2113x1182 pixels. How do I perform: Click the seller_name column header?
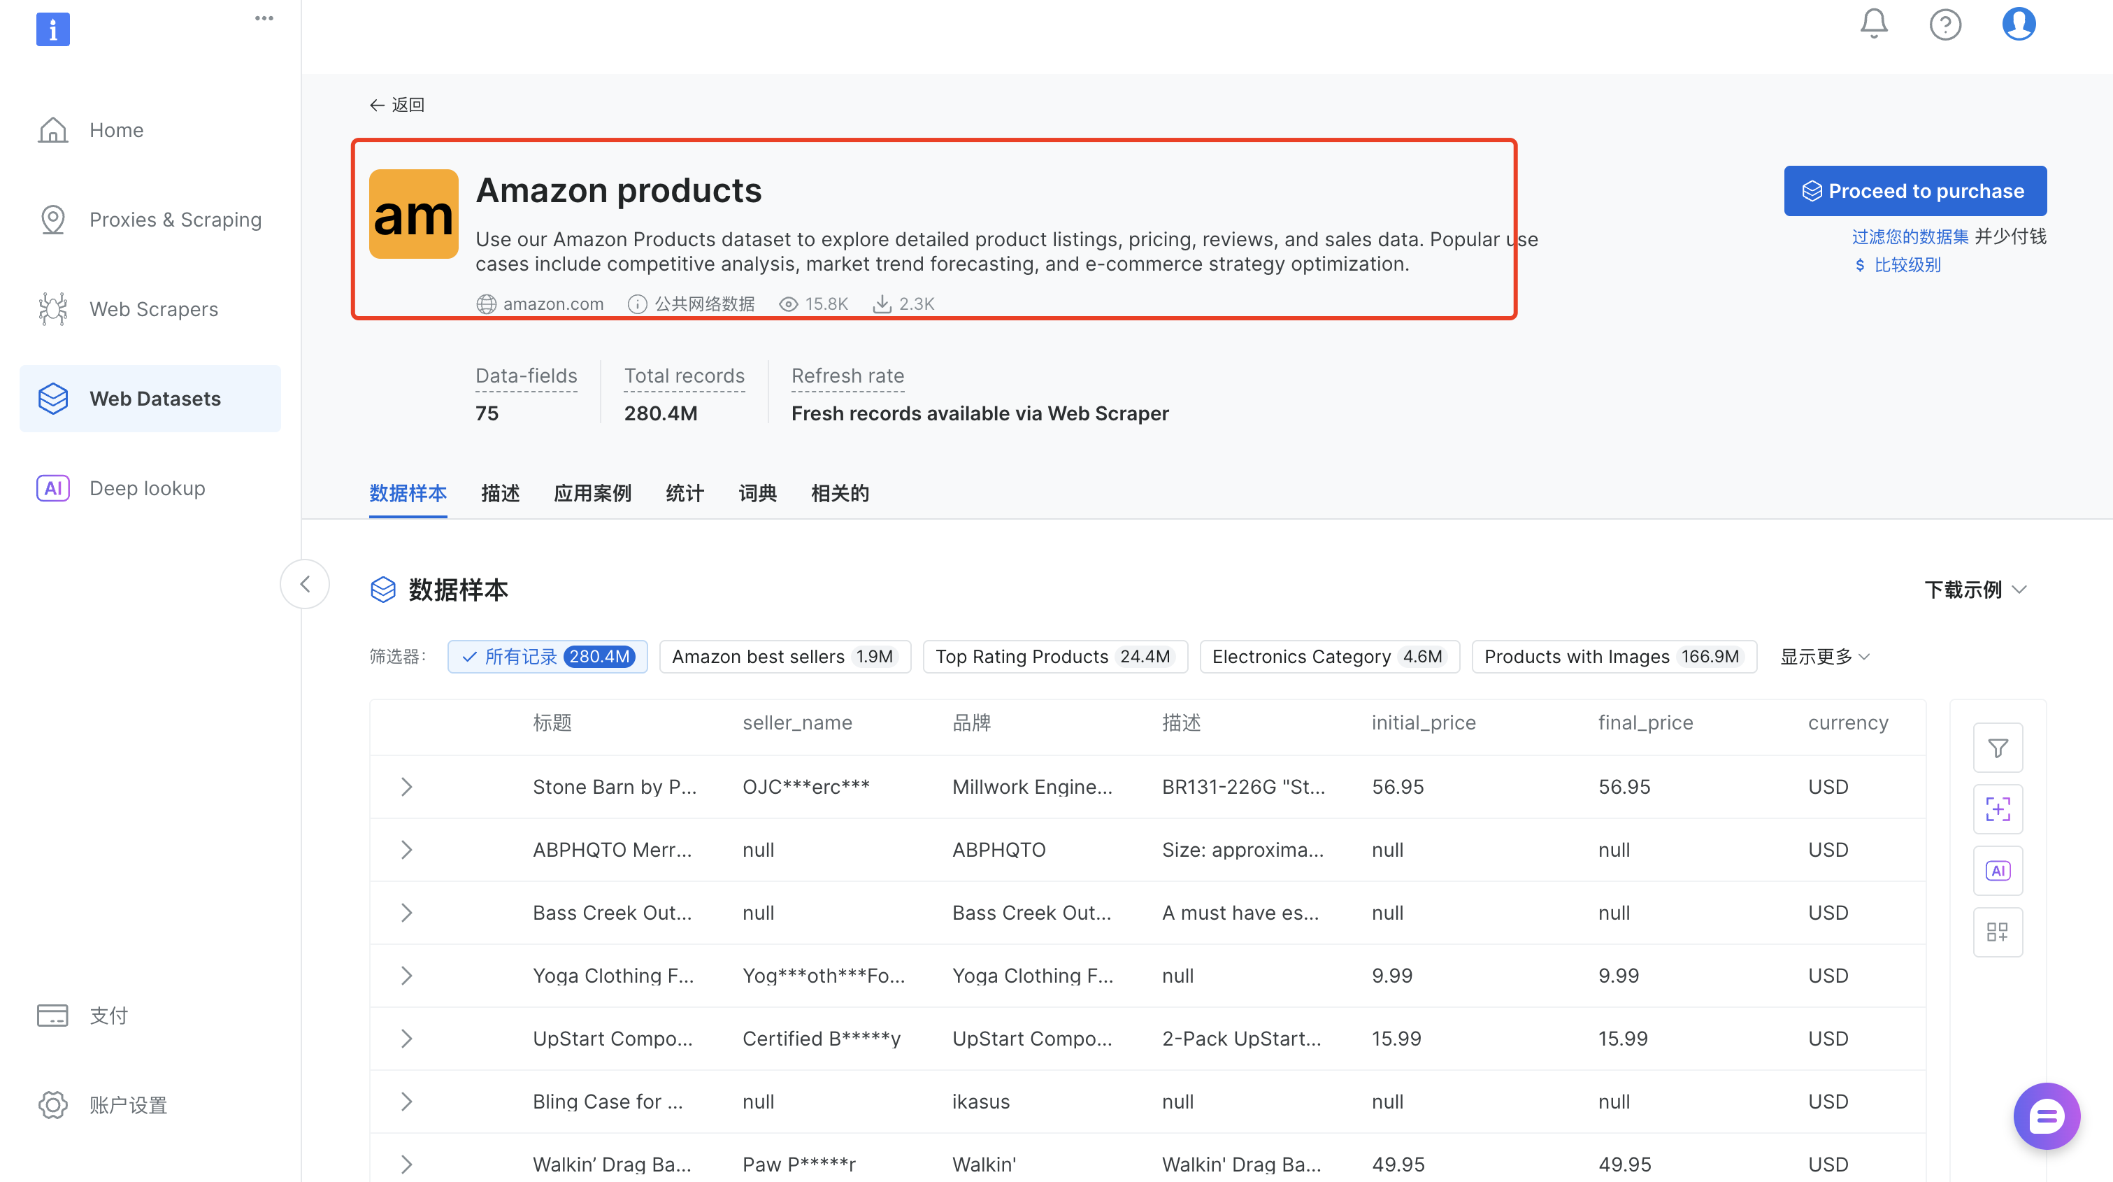797,722
